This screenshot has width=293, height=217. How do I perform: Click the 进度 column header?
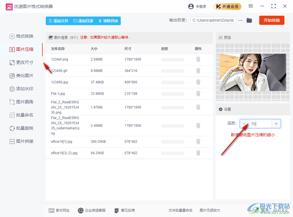coord(165,49)
